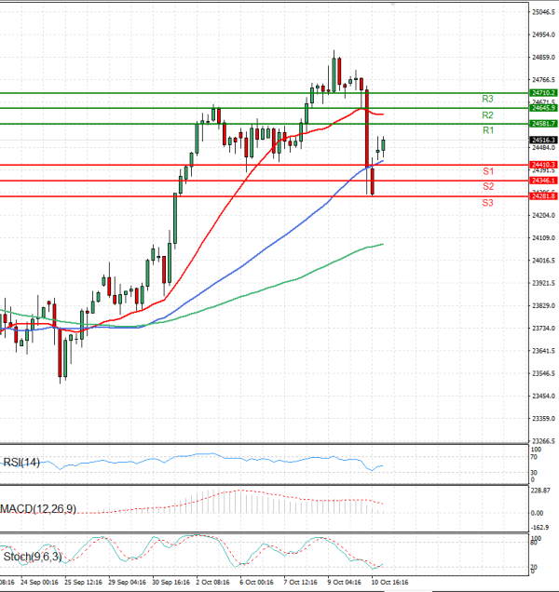Click the S1 support level label
The width and height of the screenshot is (559, 592).
[x=487, y=172]
